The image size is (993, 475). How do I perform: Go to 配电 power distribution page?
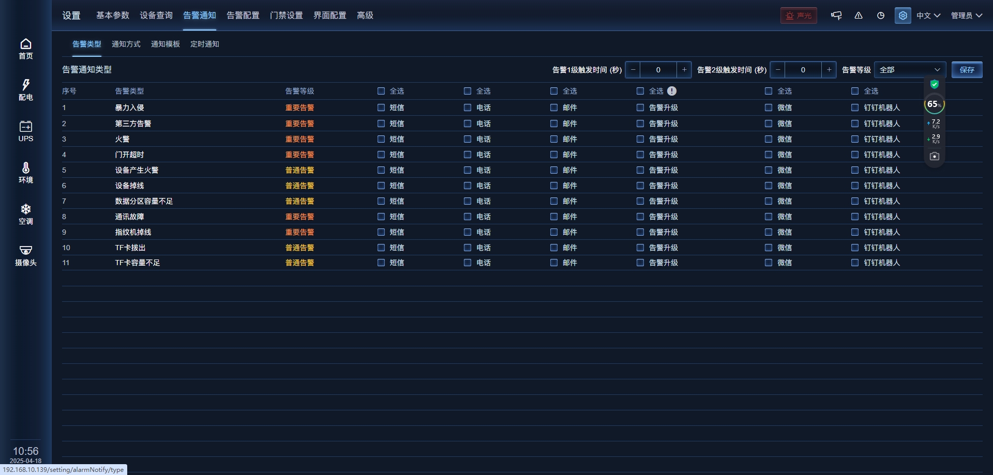25,90
